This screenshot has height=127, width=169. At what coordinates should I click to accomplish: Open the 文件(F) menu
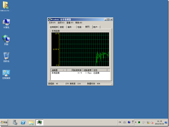[x=52, y=23]
